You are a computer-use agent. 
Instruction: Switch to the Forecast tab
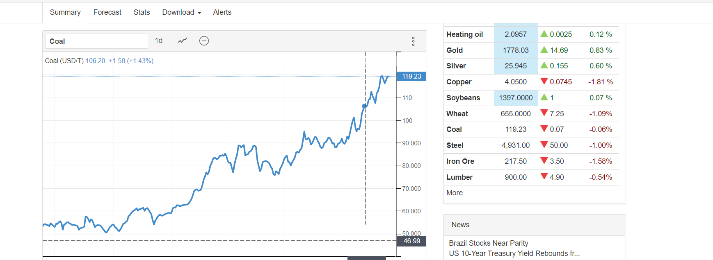click(x=107, y=12)
